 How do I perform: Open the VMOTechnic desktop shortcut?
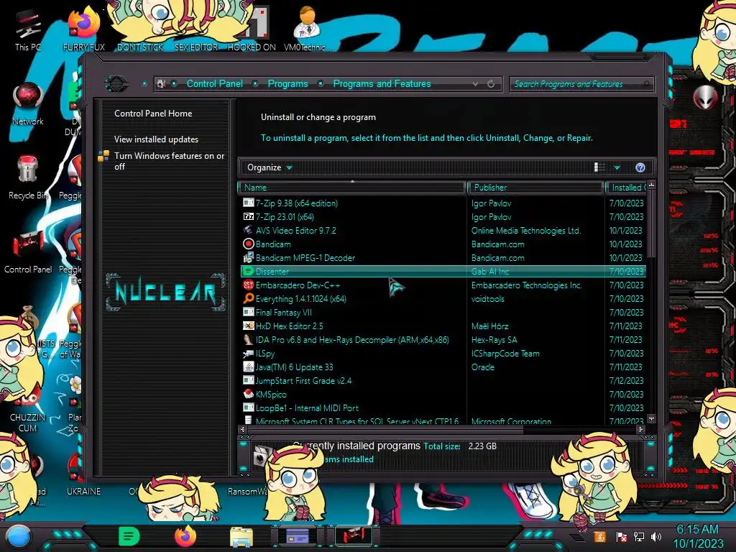307,30
